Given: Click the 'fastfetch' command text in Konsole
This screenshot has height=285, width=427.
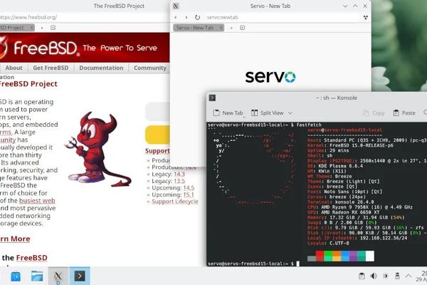Looking at the screenshot, I should (309, 125).
